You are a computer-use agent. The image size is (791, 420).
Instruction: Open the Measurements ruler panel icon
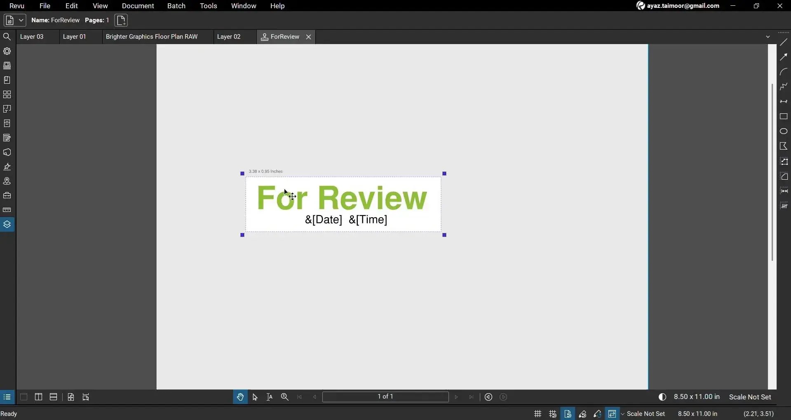7,210
